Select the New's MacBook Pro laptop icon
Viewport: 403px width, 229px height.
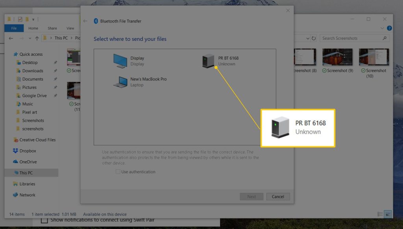pyautogui.click(x=120, y=82)
